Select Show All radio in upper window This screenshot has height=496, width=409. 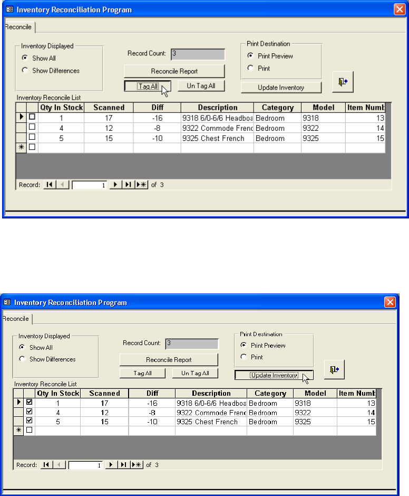click(25, 58)
